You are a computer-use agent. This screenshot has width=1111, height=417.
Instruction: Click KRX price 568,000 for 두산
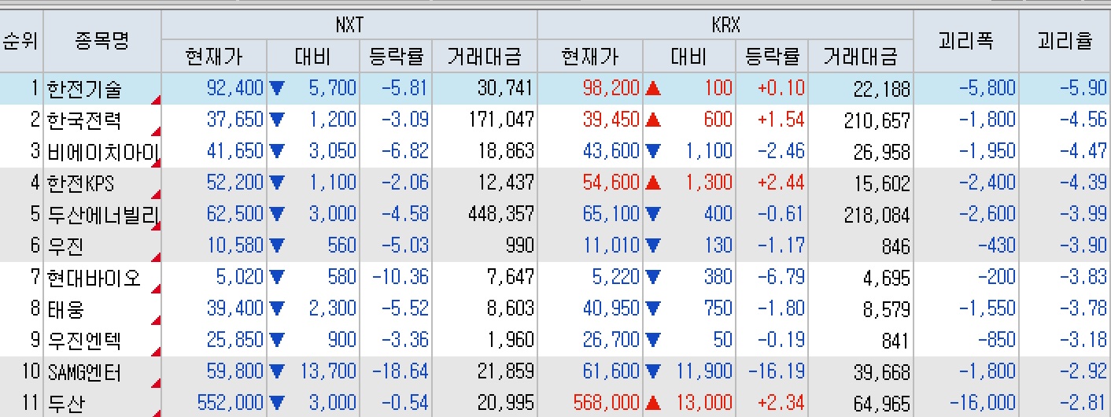point(607,404)
